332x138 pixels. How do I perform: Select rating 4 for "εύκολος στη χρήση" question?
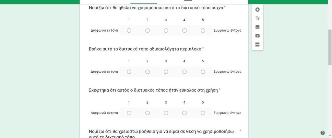[x=184, y=113]
